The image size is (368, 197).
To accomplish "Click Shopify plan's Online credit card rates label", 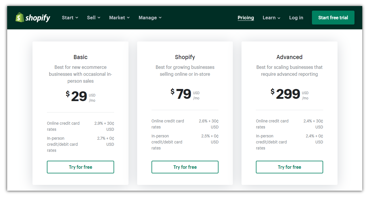I will click(x=168, y=124).
